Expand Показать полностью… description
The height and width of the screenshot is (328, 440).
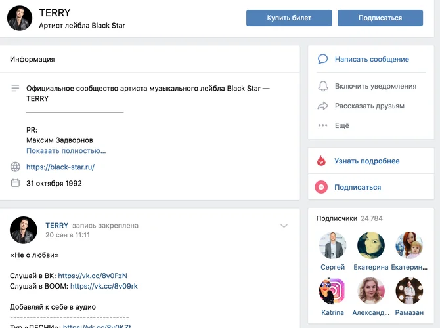pyautogui.click(x=66, y=150)
